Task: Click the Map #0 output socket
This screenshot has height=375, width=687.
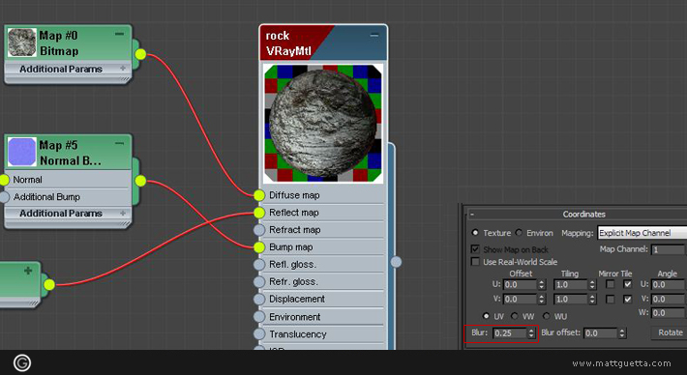Action: click(140, 54)
